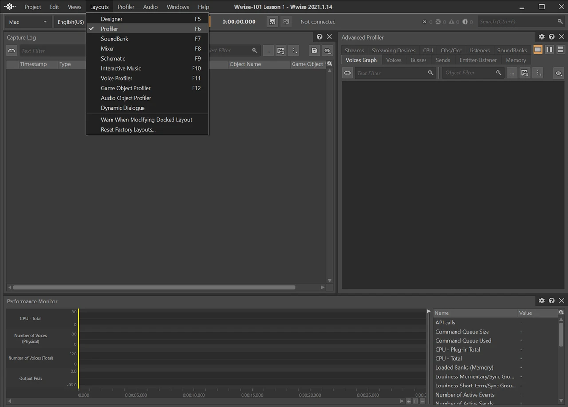The width and height of the screenshot is (568, 407).
Task: Click Performance Monitor yellow time cursor
Action: click(x=78, y=349)
